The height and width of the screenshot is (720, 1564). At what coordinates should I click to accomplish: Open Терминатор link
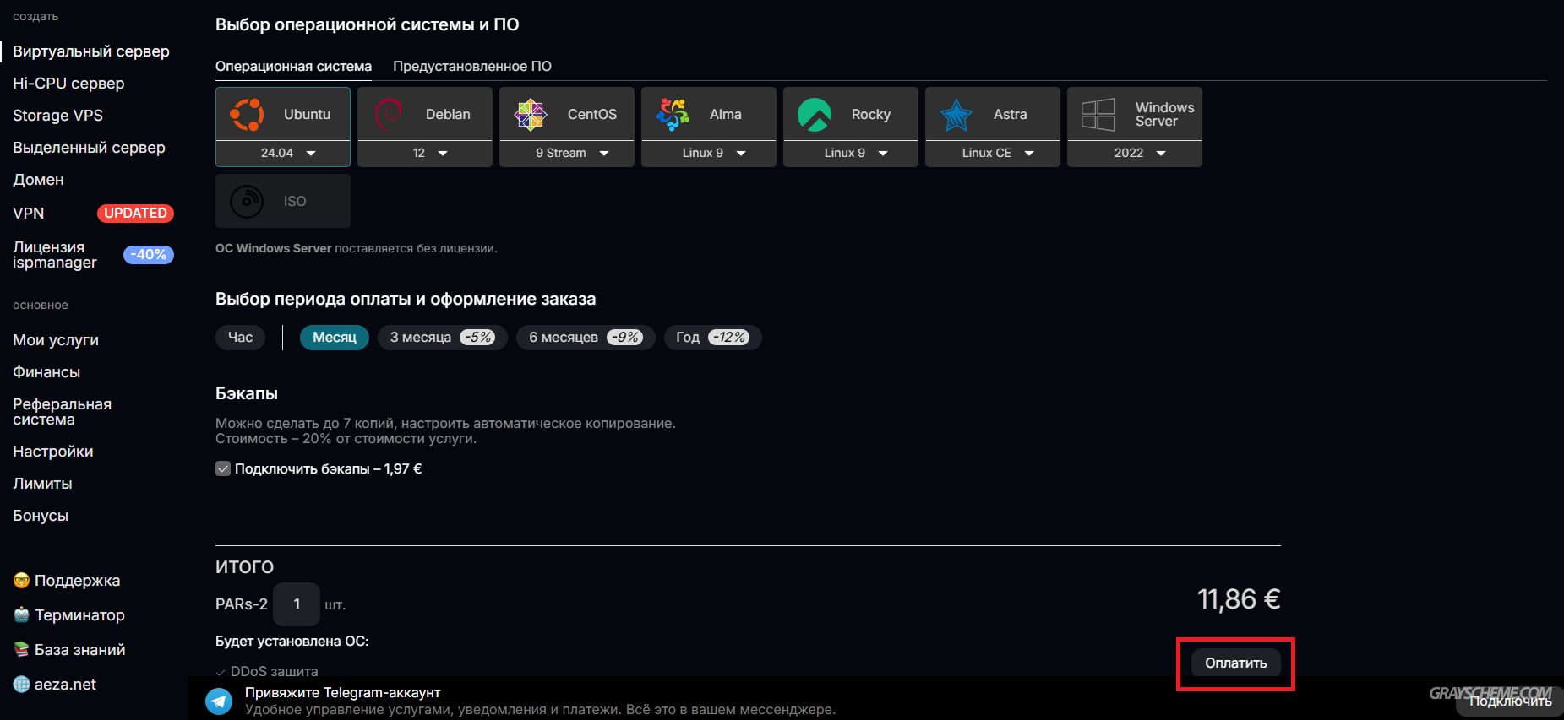point(79,615)
